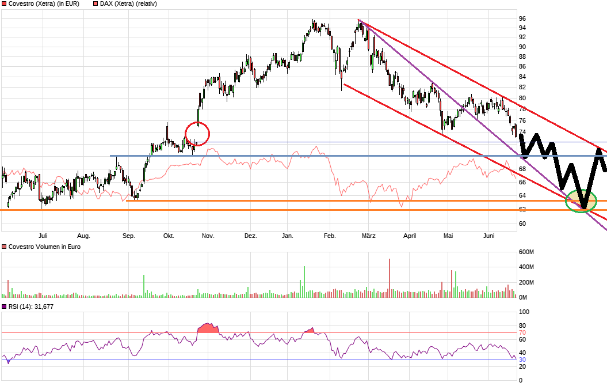Click the 'Okt.' month label on time axis
Screen dimensions: 607x386
click(169, 236)
